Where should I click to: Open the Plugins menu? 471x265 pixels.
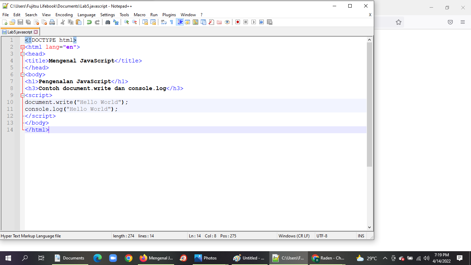click(x=169, y=15)
